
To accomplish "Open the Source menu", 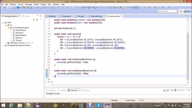I will [x=21, y=4].
